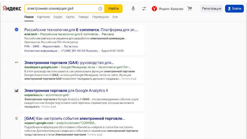
Task: Open 'Электронная торговля для Google Analytics 4' result
Action: pyautogui.click(x=66, y=90)
